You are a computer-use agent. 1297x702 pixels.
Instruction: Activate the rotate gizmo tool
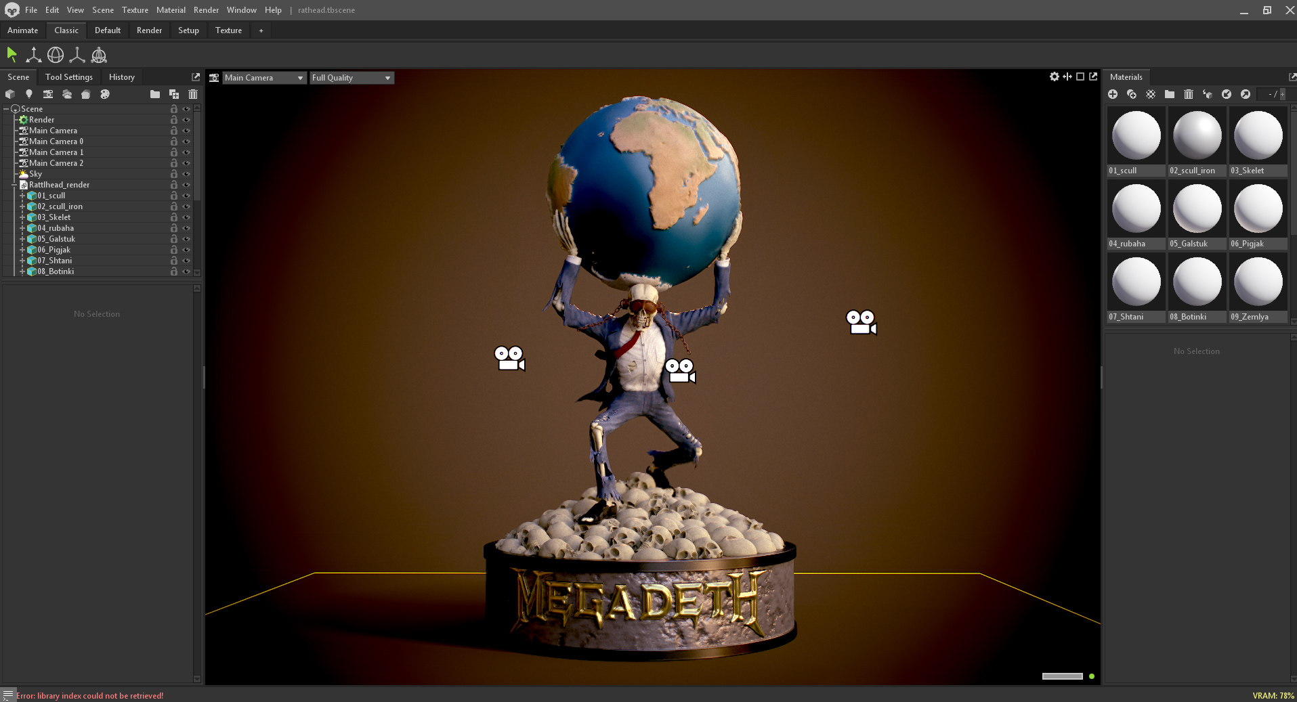point(56,55)
